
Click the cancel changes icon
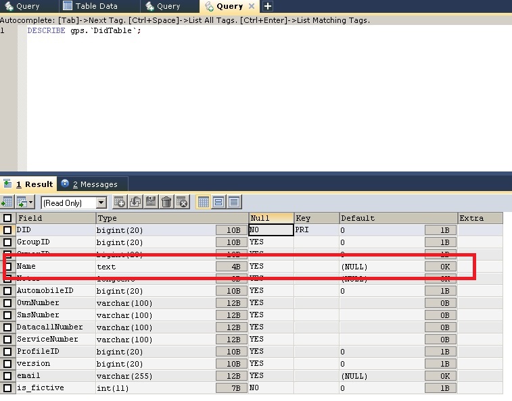182,203
